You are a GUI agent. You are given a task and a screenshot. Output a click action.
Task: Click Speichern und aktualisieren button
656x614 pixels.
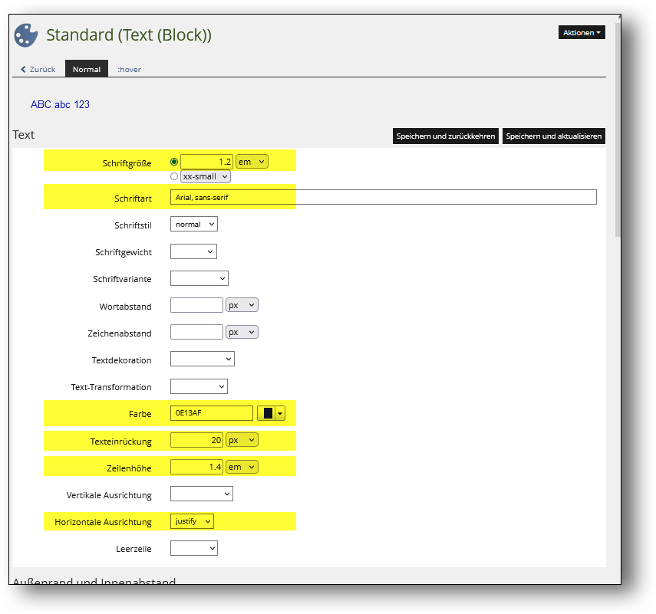point(553,136)
